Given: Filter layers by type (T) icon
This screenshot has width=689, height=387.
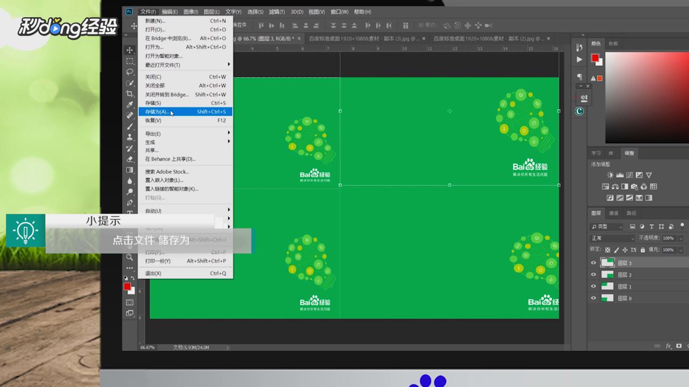Looking at the screenshot, I should click(652, 227).
